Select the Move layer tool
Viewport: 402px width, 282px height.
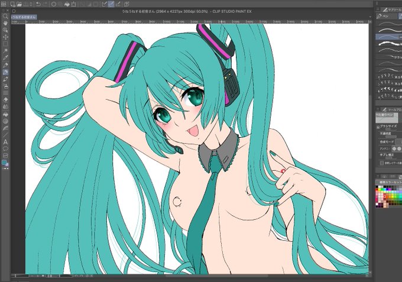(x=5, y=37)
